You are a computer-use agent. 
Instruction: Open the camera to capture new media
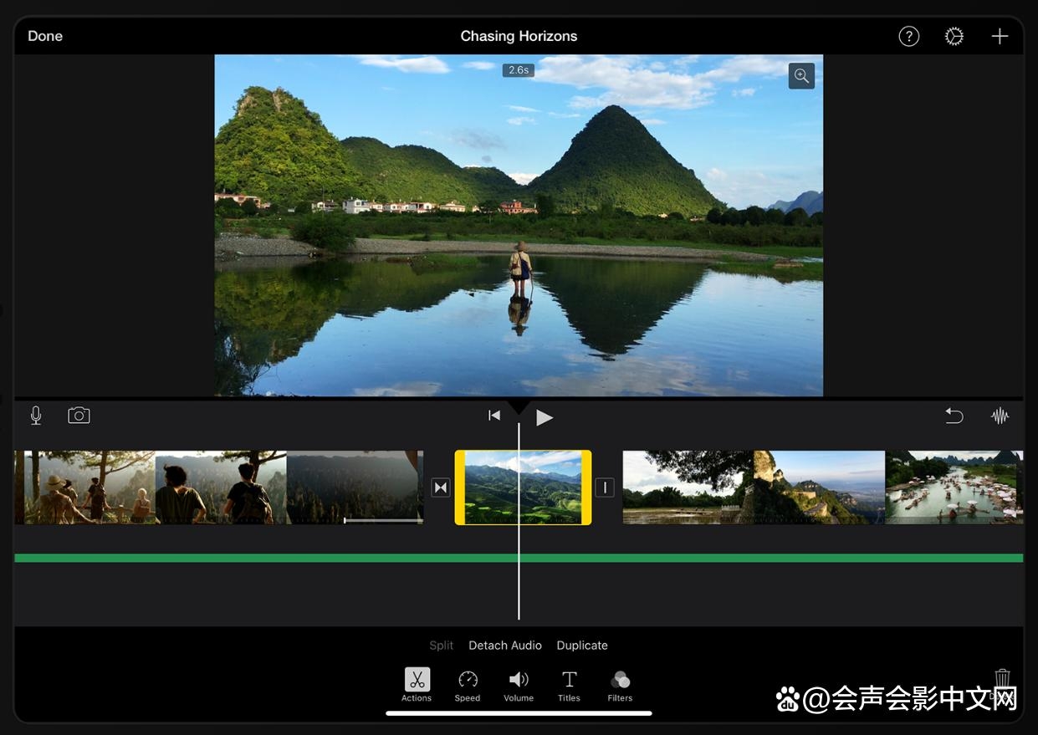point(79,415)
